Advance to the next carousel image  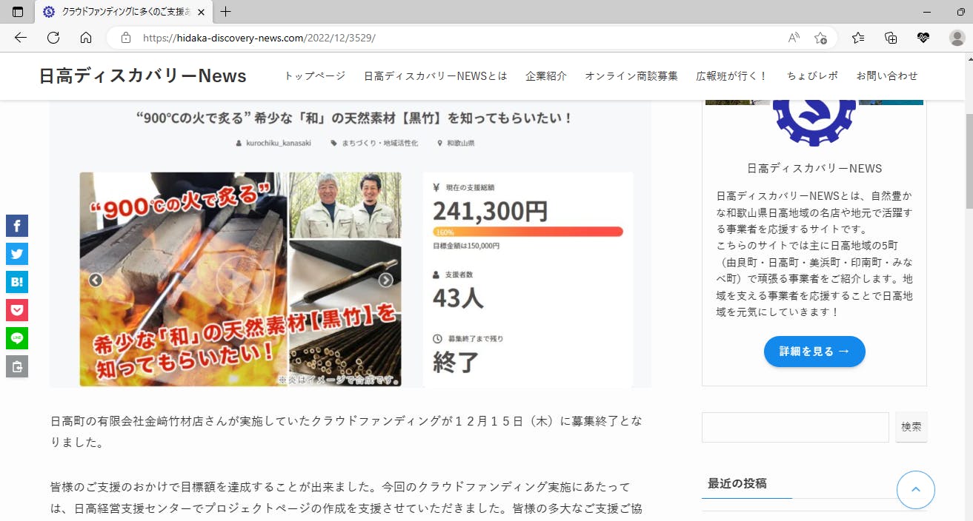click(x=386, y=280)
